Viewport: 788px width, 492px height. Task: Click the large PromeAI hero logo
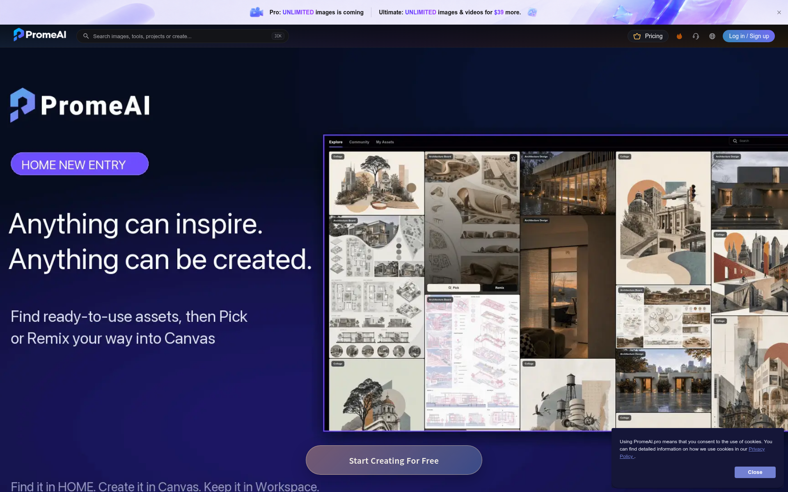80,105
